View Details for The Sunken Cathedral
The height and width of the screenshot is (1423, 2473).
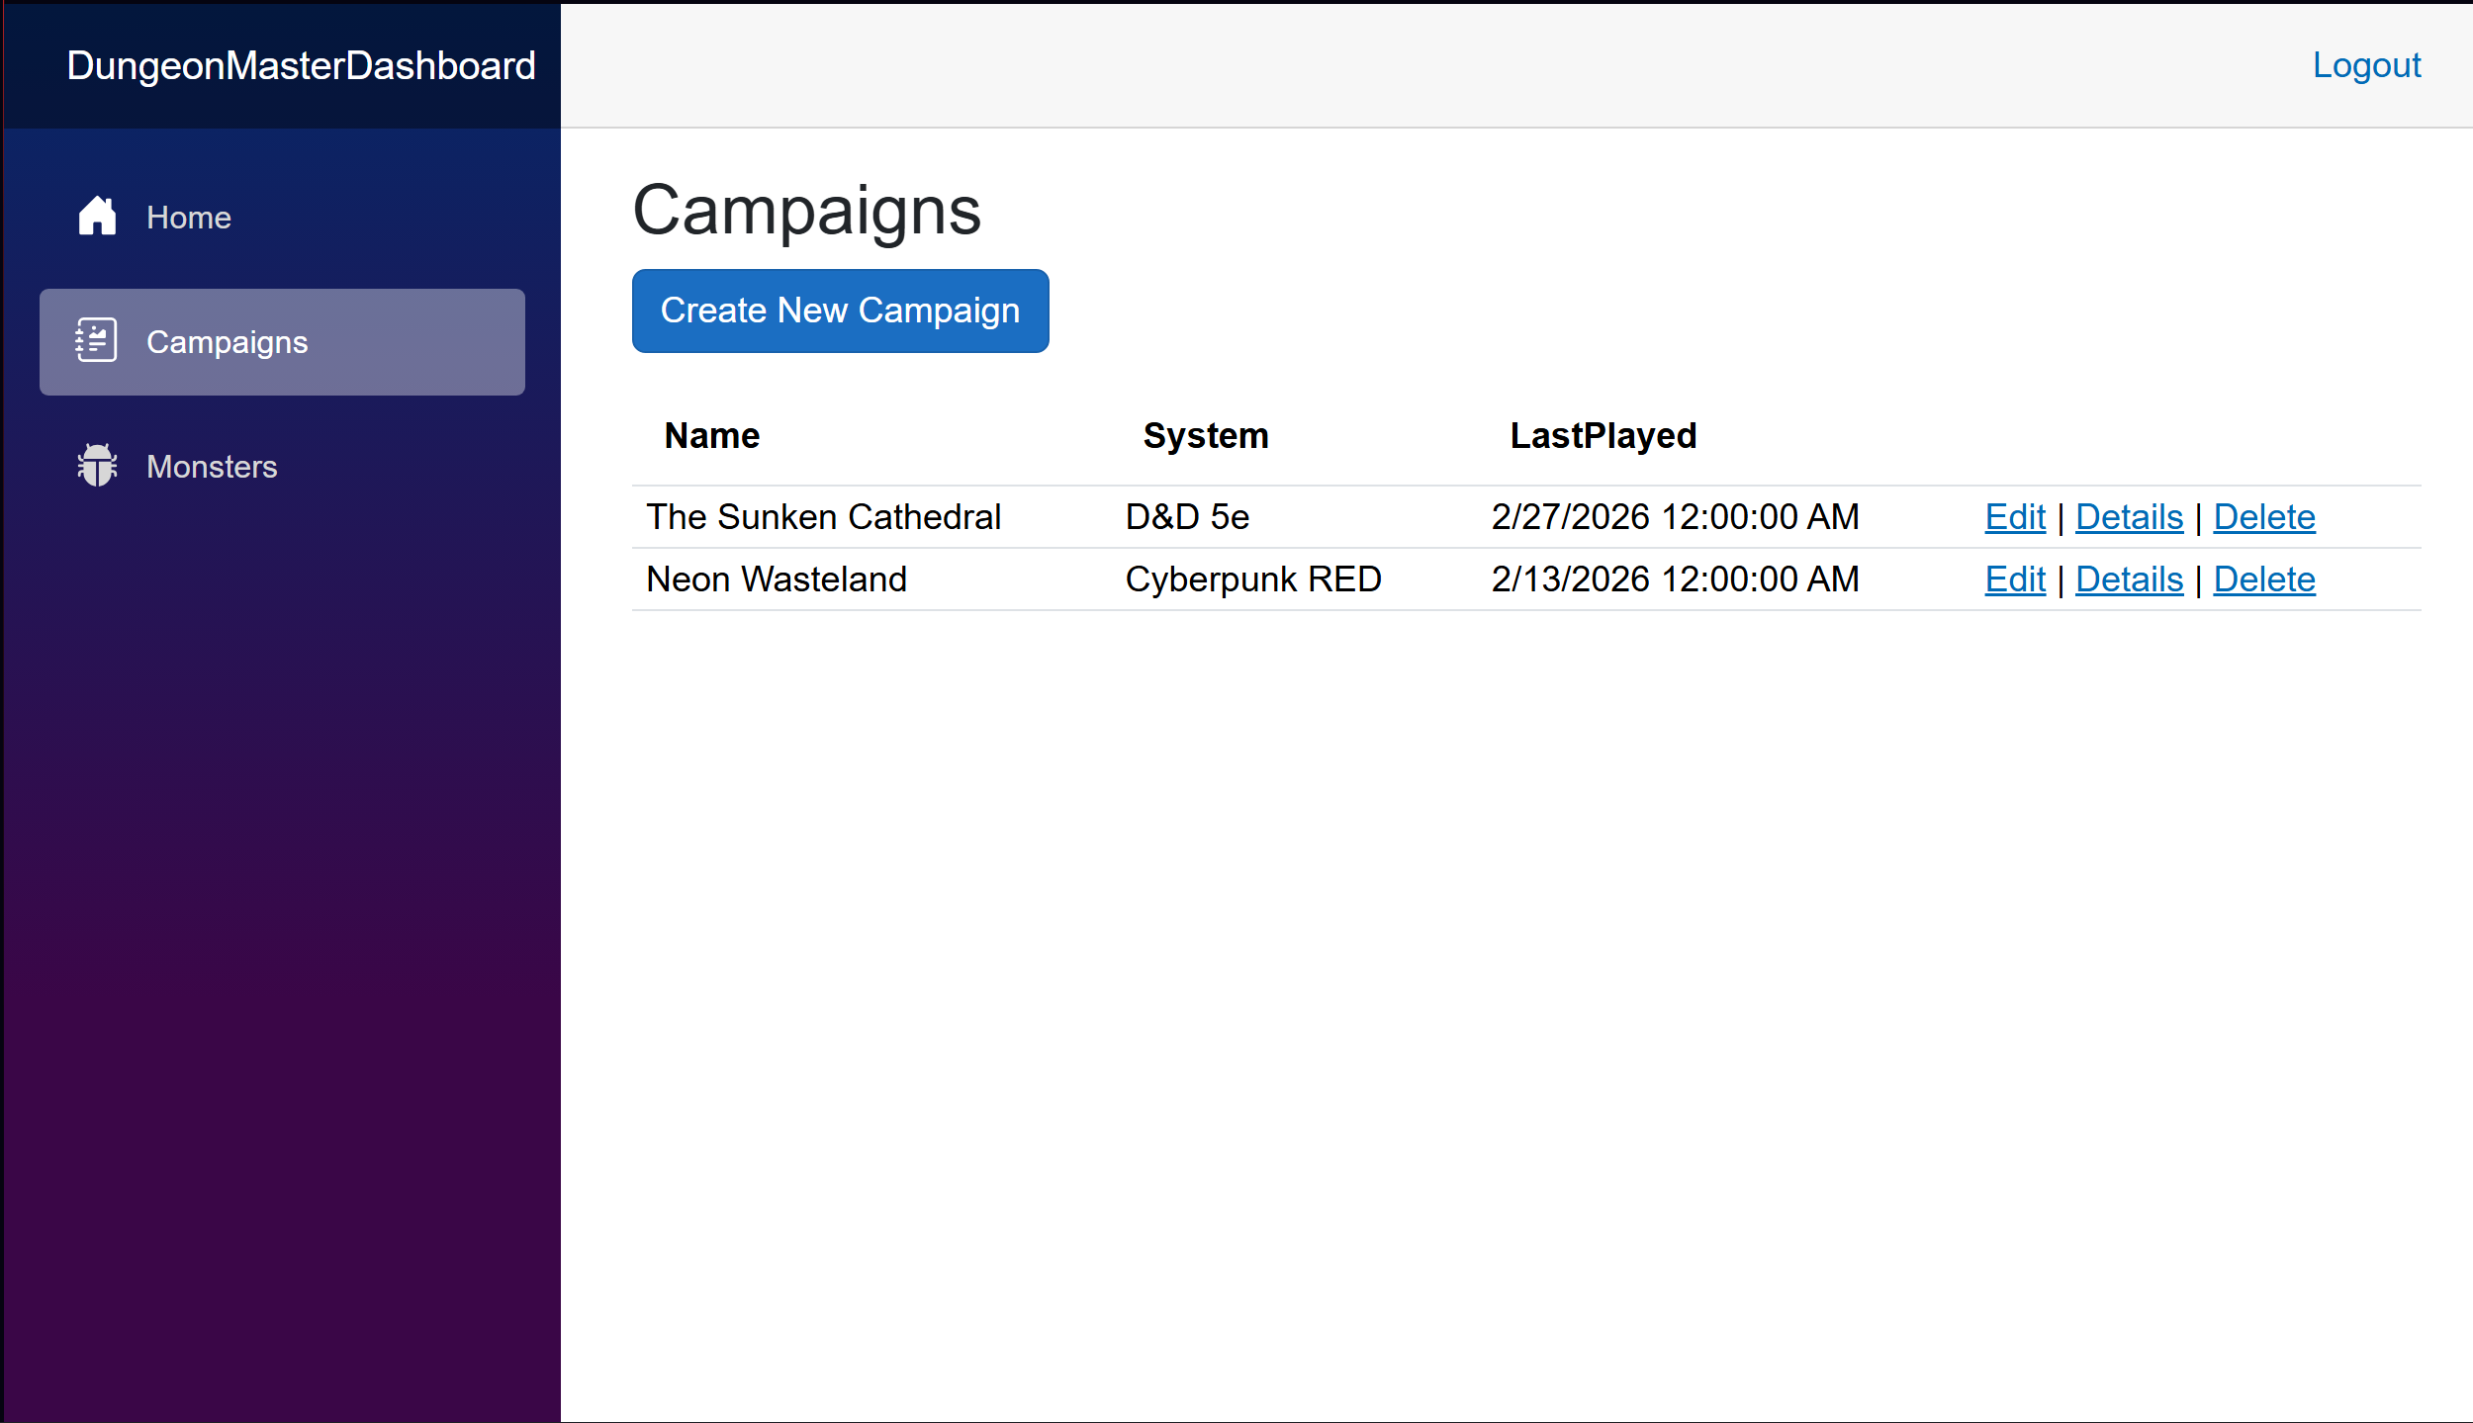(2129, 516)
